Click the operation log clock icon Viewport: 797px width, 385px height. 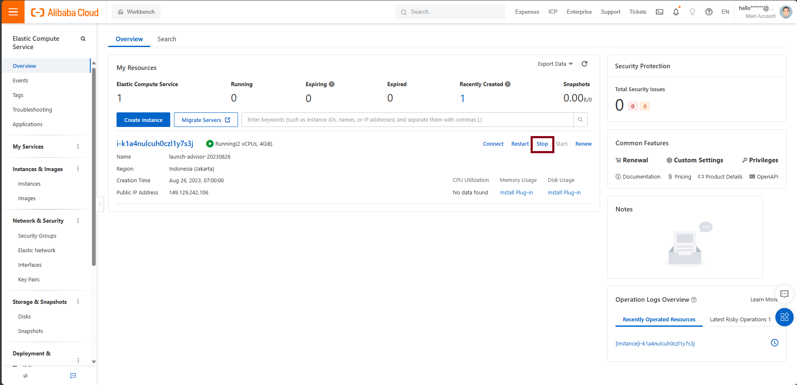click(x=775, y=343)
